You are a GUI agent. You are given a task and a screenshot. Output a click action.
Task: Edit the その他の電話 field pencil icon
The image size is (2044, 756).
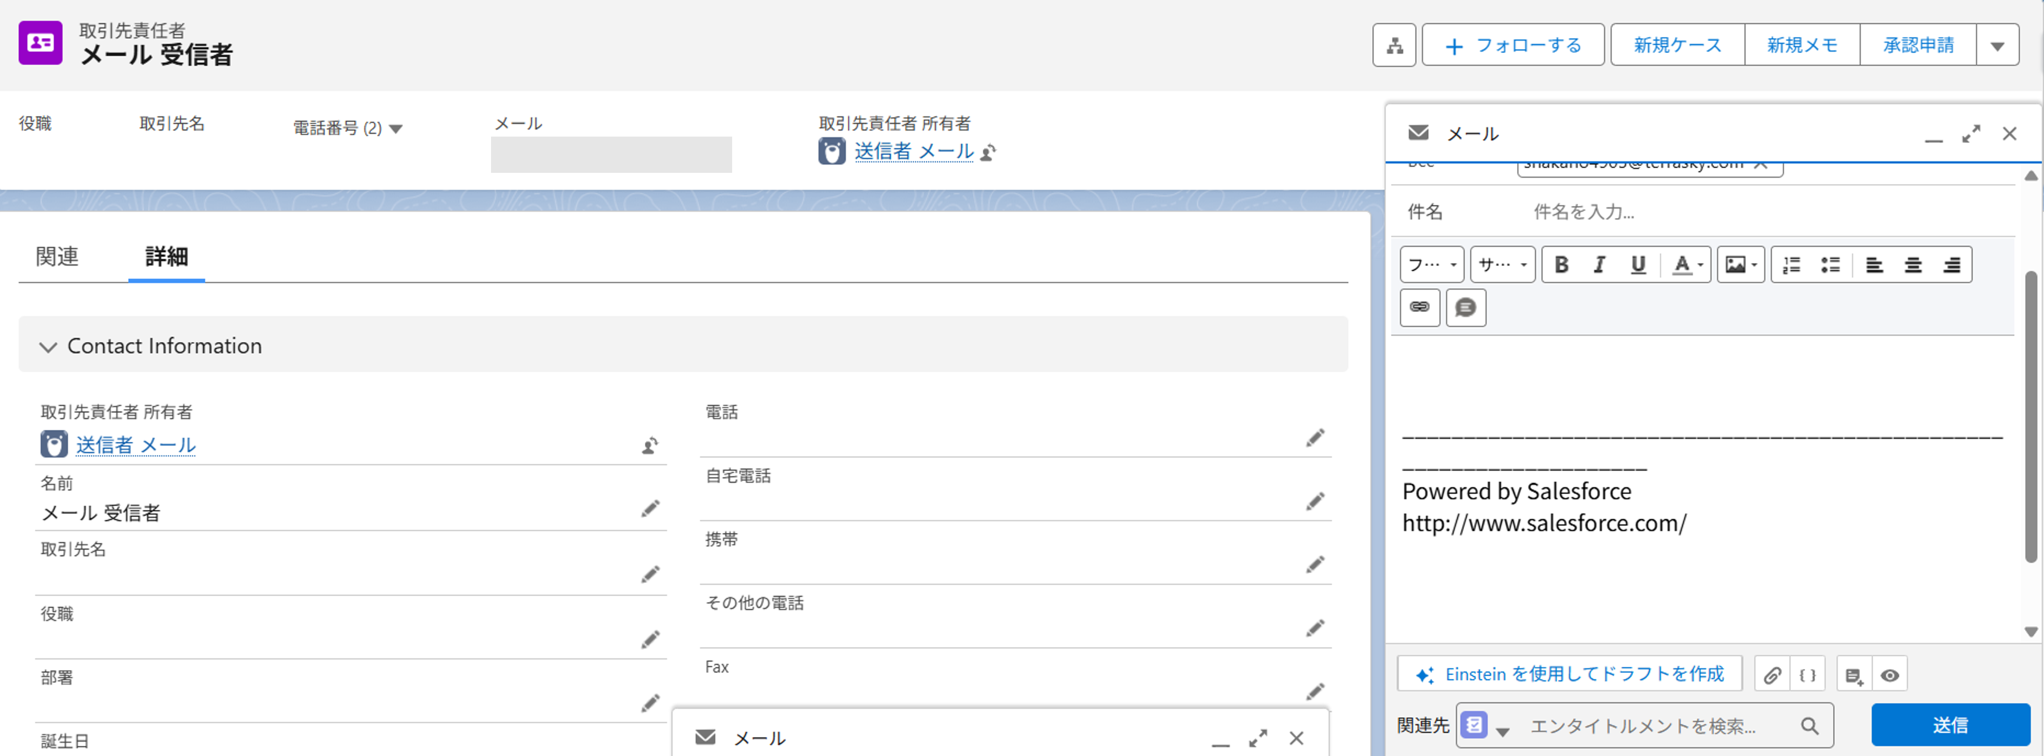(x=1315, y=628)
